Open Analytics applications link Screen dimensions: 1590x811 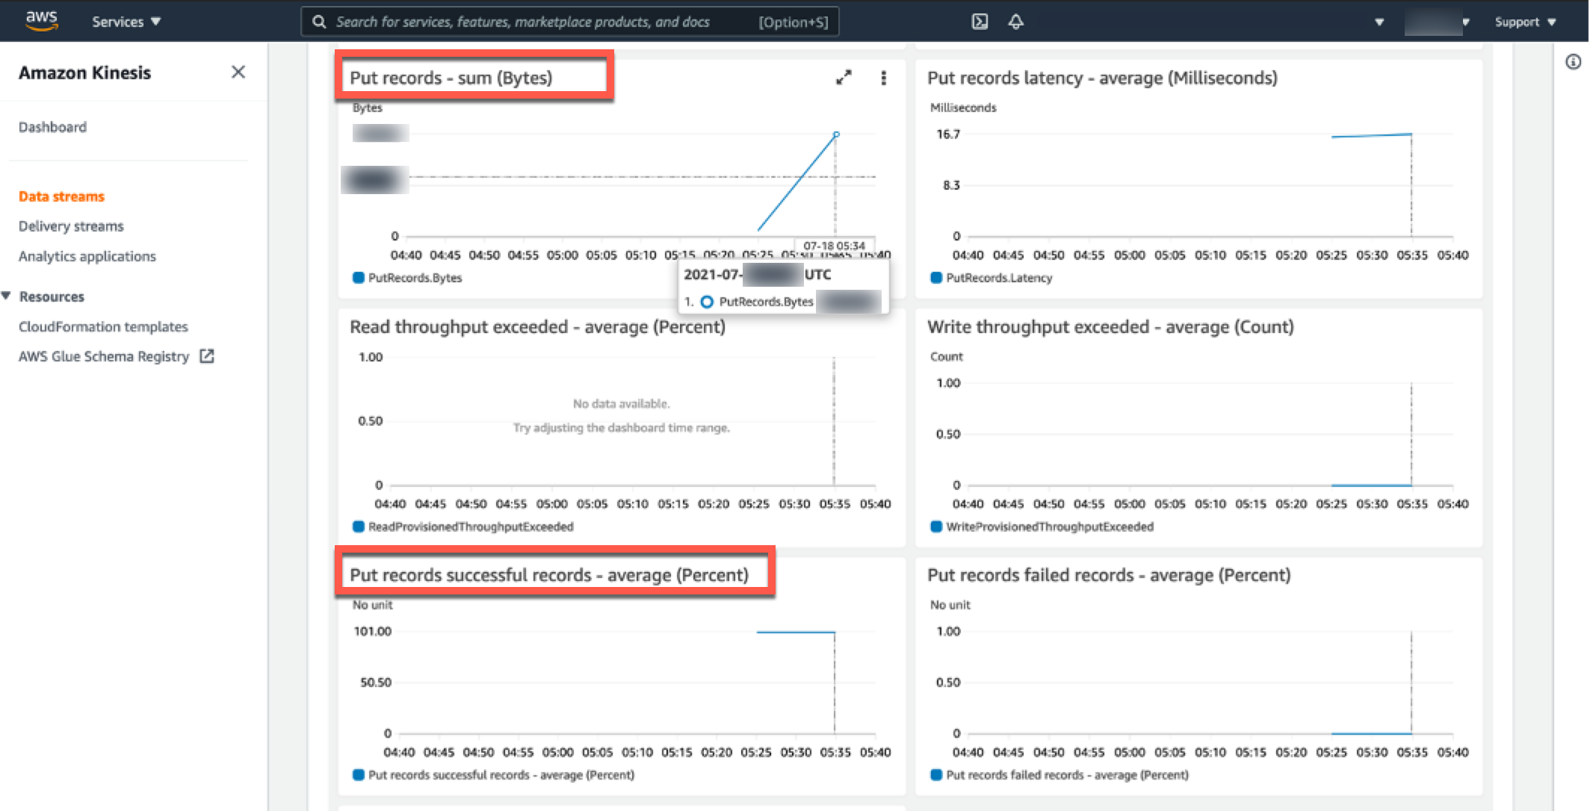[x=87, y=256]
